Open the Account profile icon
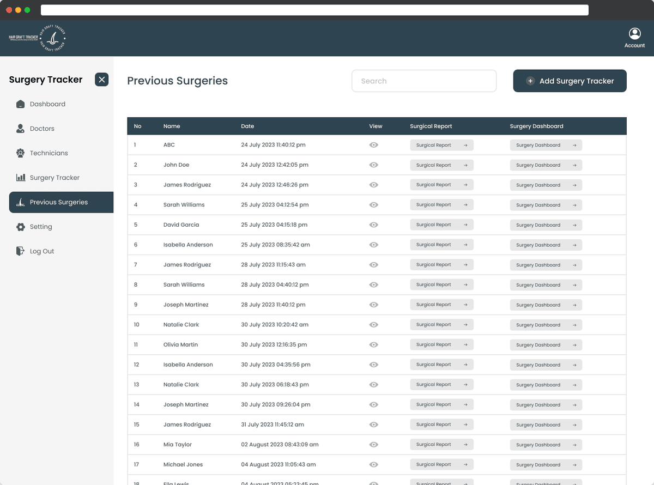The width and height of the screenshot is (654, 485). click(x=634, y=34)
